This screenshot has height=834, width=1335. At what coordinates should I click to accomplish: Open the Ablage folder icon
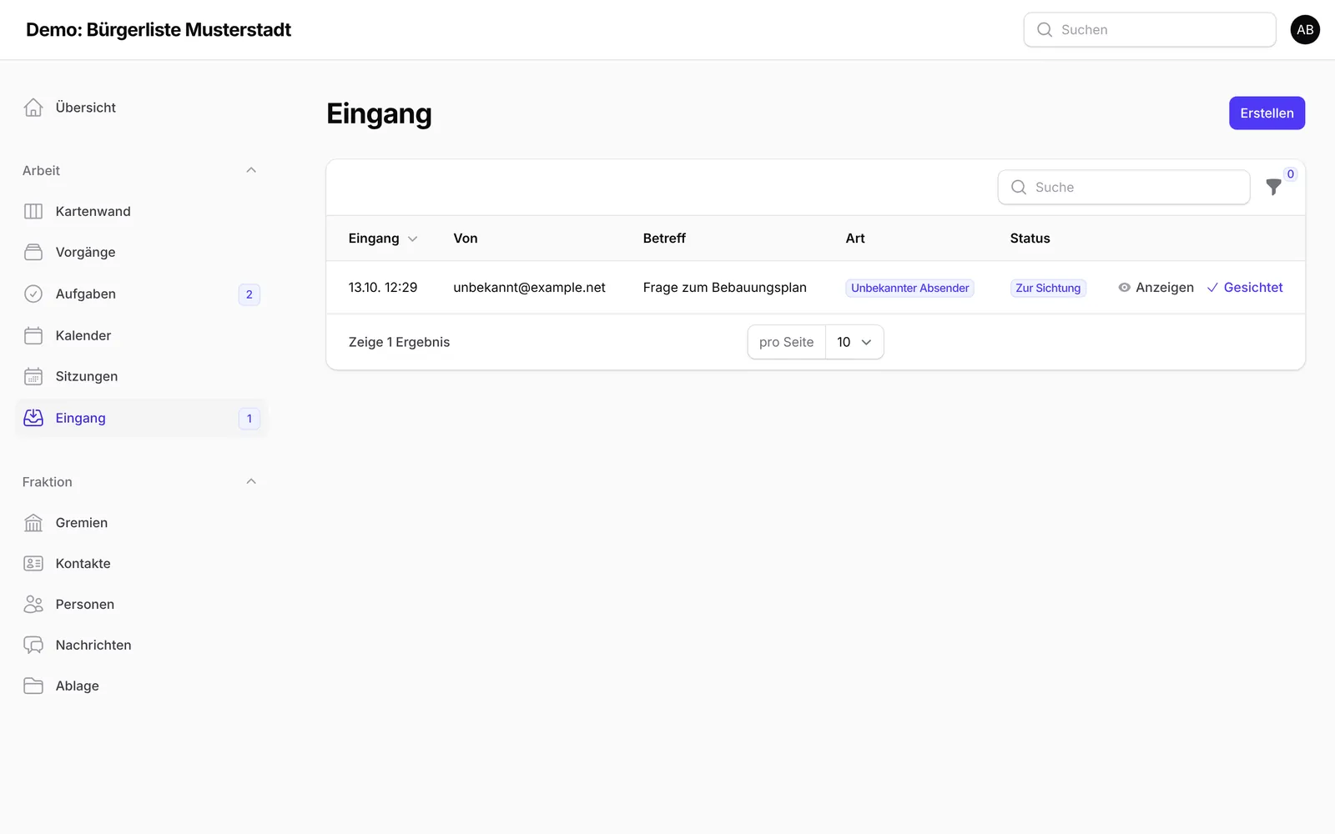pos(33,686)
